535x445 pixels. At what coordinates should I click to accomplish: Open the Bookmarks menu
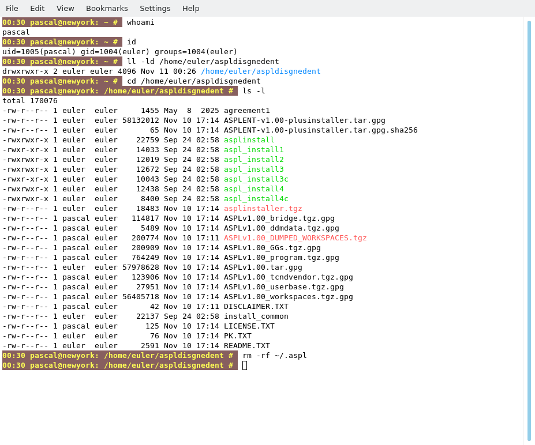[107, 8]
